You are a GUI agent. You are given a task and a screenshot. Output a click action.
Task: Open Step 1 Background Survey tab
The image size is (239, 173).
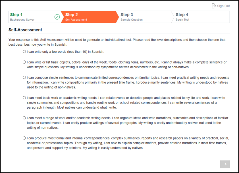tap(35, 17)
